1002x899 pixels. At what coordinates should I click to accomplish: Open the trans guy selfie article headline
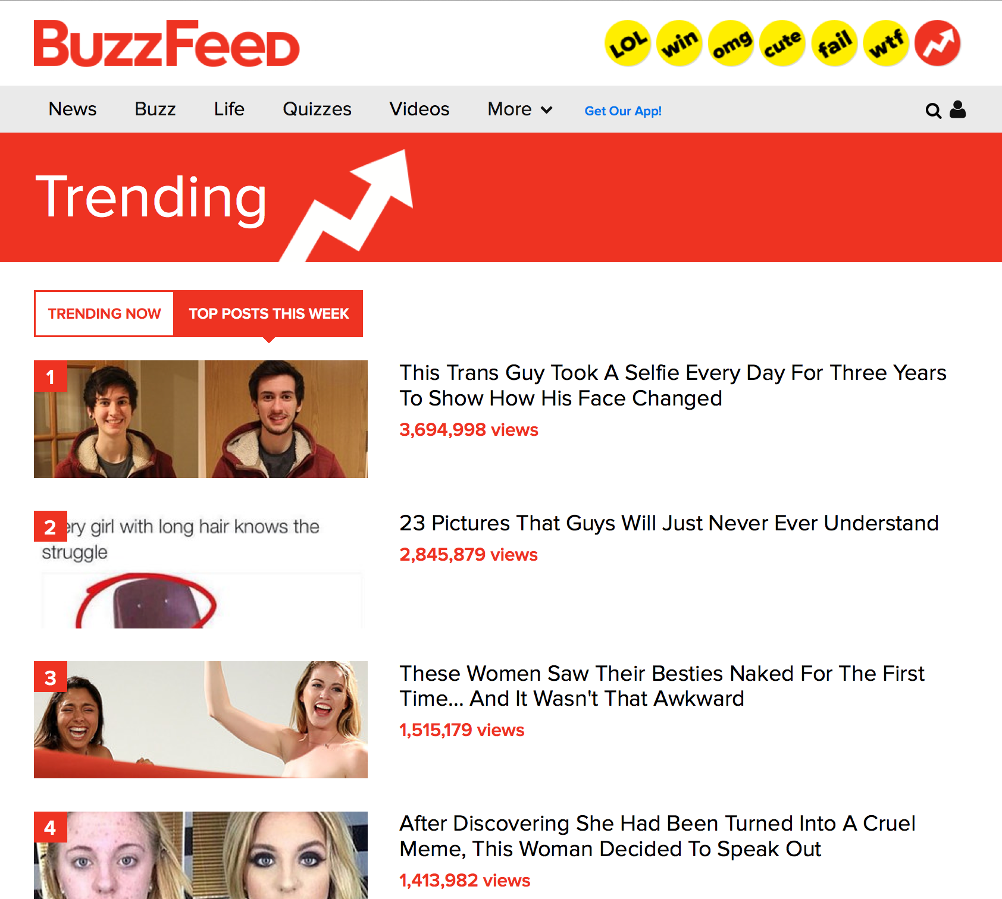tap(673, 385)
